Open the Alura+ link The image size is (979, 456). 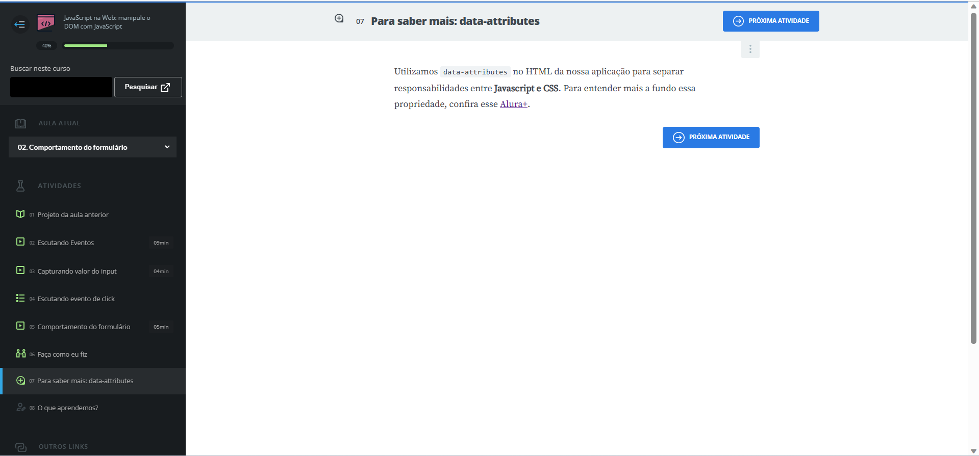coord(514,104)
